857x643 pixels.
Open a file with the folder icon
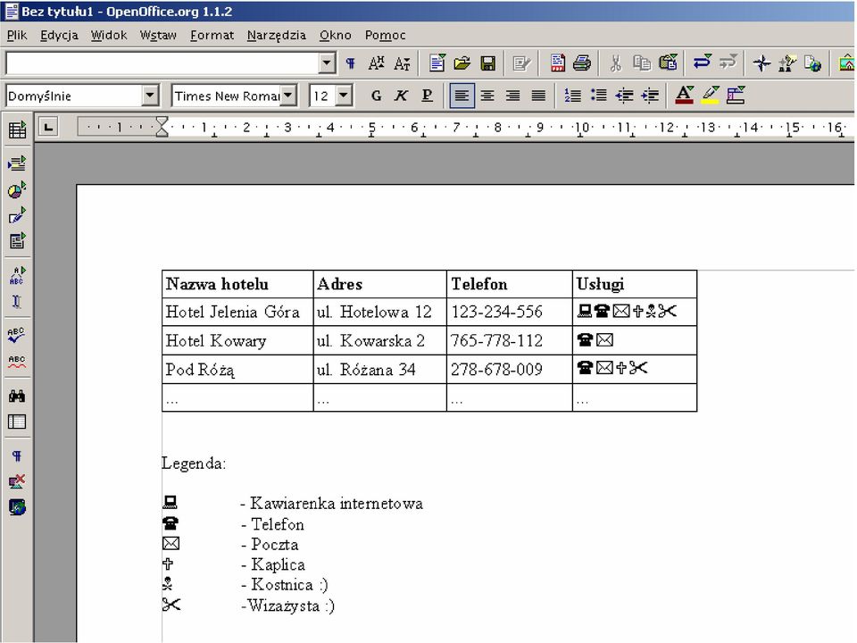click(462, 63)
